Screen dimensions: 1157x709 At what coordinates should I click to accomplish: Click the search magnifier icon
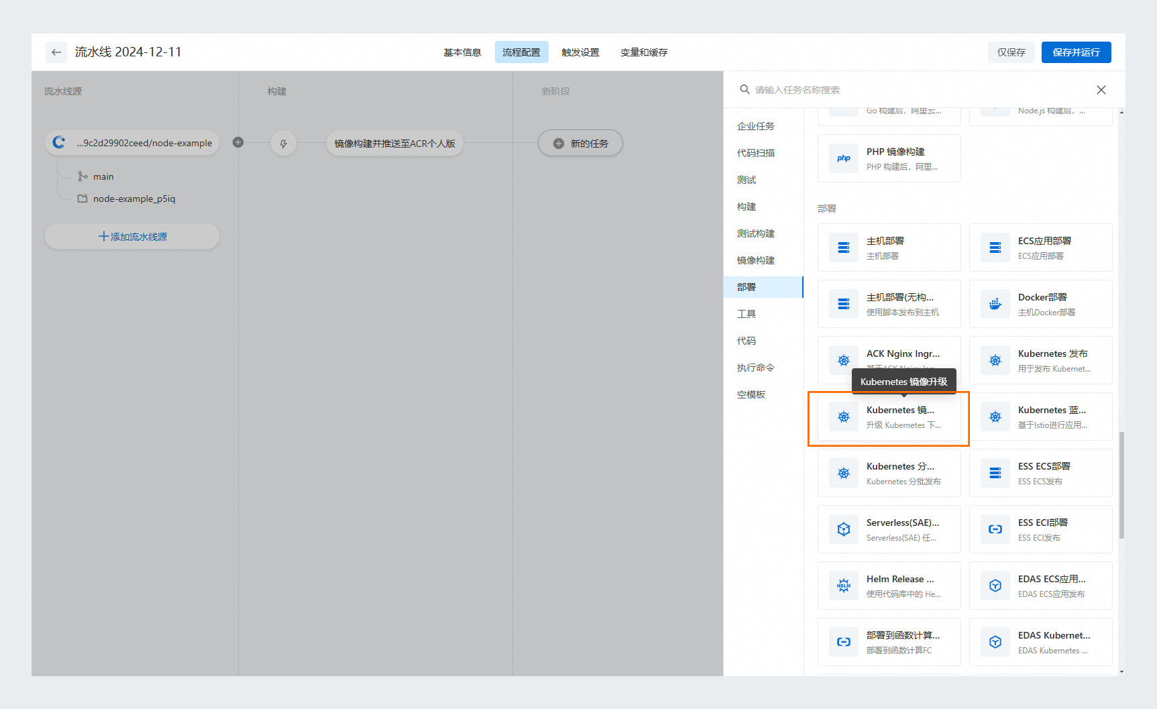(745, 89)
